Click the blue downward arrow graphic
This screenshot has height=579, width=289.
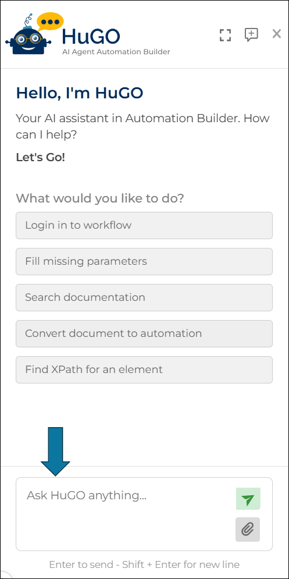(x=55, y=452)
